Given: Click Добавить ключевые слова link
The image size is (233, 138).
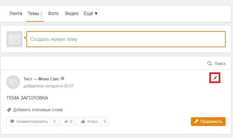Looking at the screenshot, I should (38, 110).
